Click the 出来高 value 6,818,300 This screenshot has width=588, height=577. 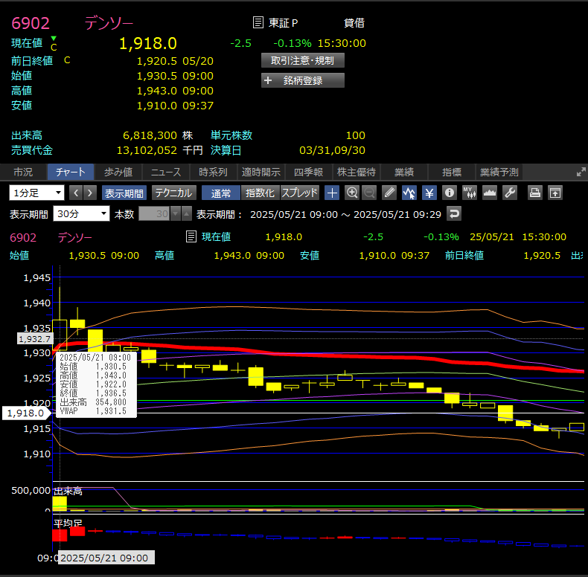click(150, 135)
